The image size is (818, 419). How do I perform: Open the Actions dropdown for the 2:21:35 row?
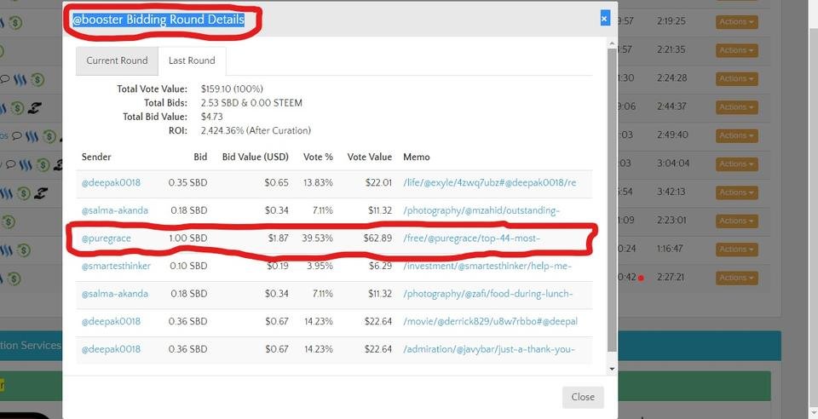(736, 50)
